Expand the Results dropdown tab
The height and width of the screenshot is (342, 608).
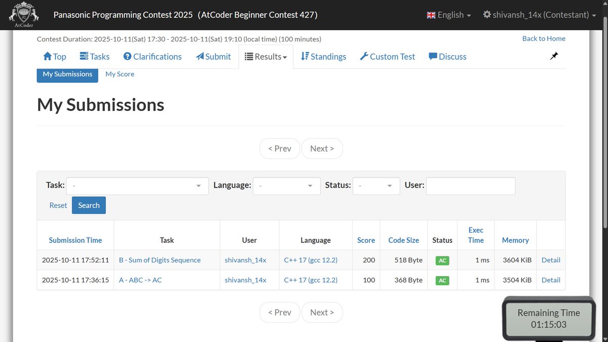(x=265, y=57)
